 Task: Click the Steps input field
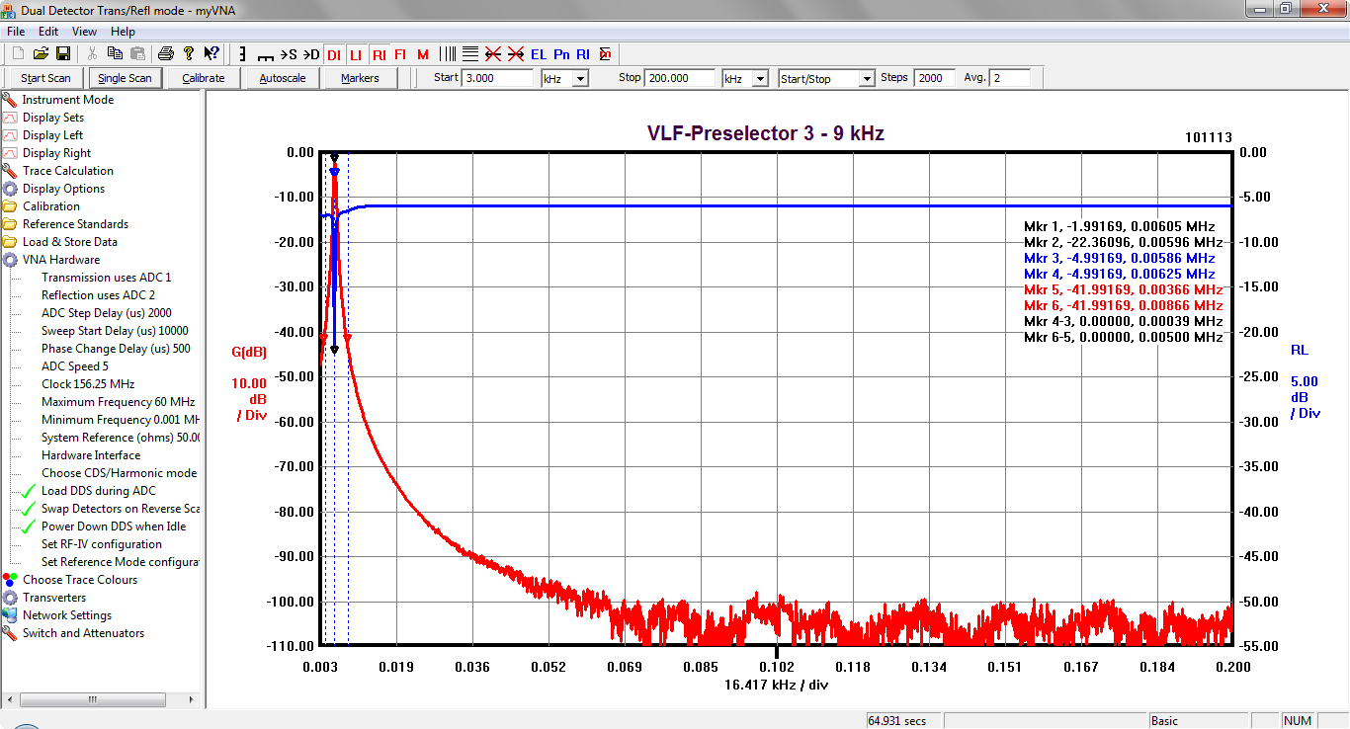tap(935, 78)
